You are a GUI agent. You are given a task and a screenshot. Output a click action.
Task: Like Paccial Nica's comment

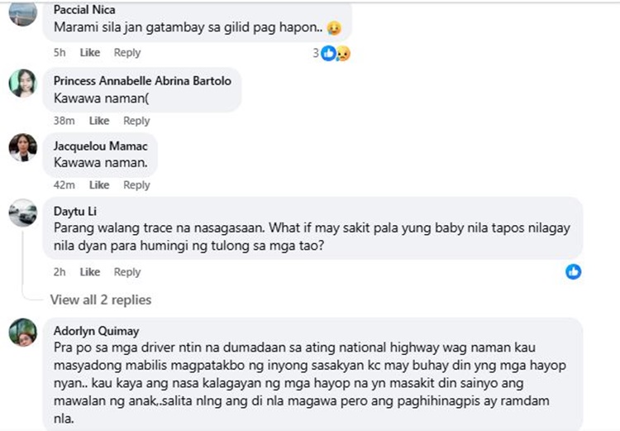click(x=89, y=53)
